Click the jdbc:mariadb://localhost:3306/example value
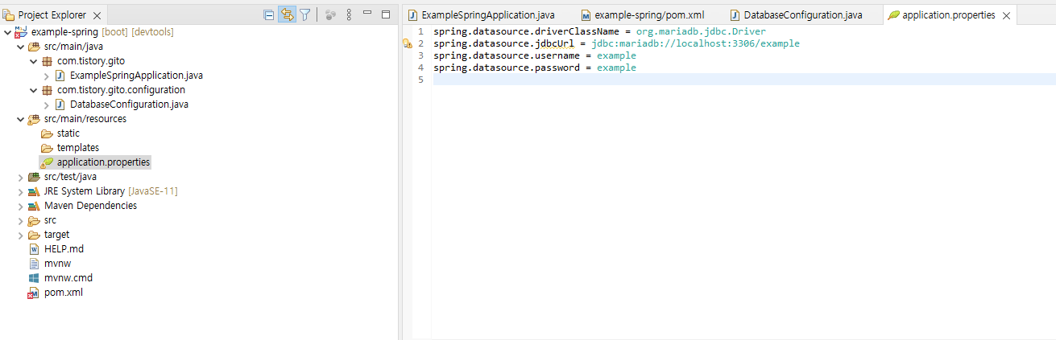The image size is (1056, 340). pyautogui.click(x=695, y=43)
